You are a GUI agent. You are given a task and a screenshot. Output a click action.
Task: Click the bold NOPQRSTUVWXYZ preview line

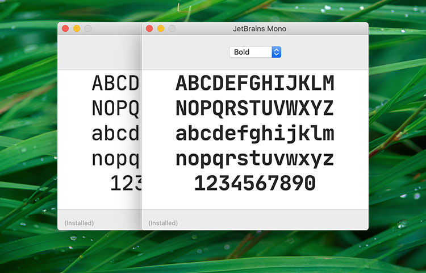coord(254,108)
